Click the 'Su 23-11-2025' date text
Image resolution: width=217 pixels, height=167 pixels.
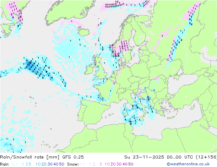click(144, 157)
